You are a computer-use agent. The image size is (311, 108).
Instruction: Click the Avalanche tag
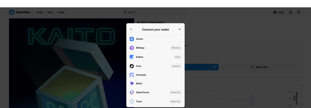(176, 66)
